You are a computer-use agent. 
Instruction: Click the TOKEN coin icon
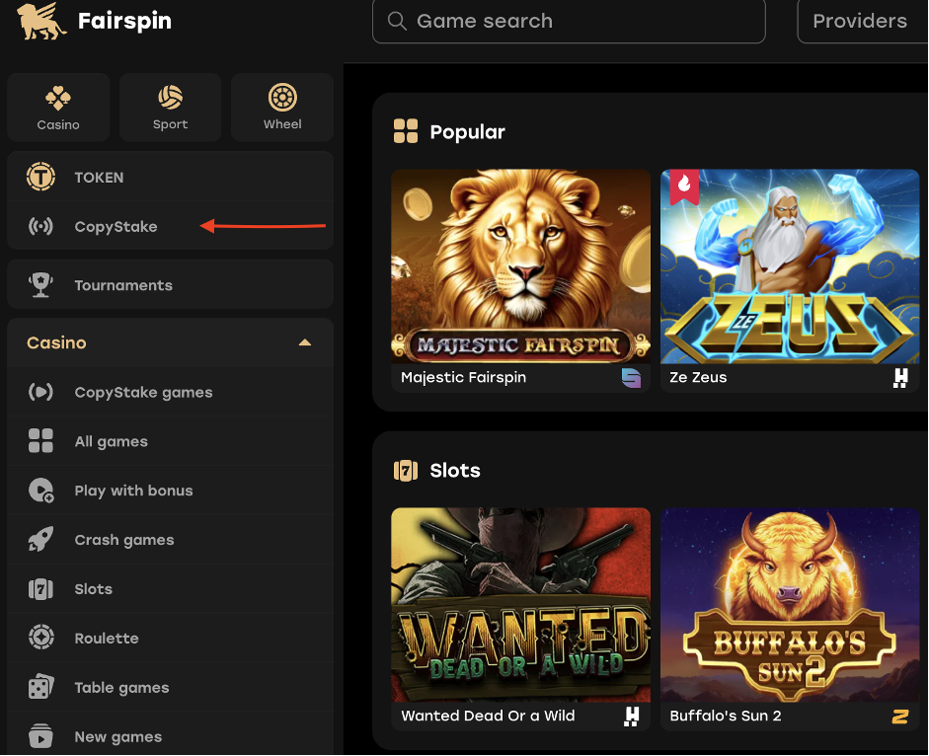click(x=40, y=178)
